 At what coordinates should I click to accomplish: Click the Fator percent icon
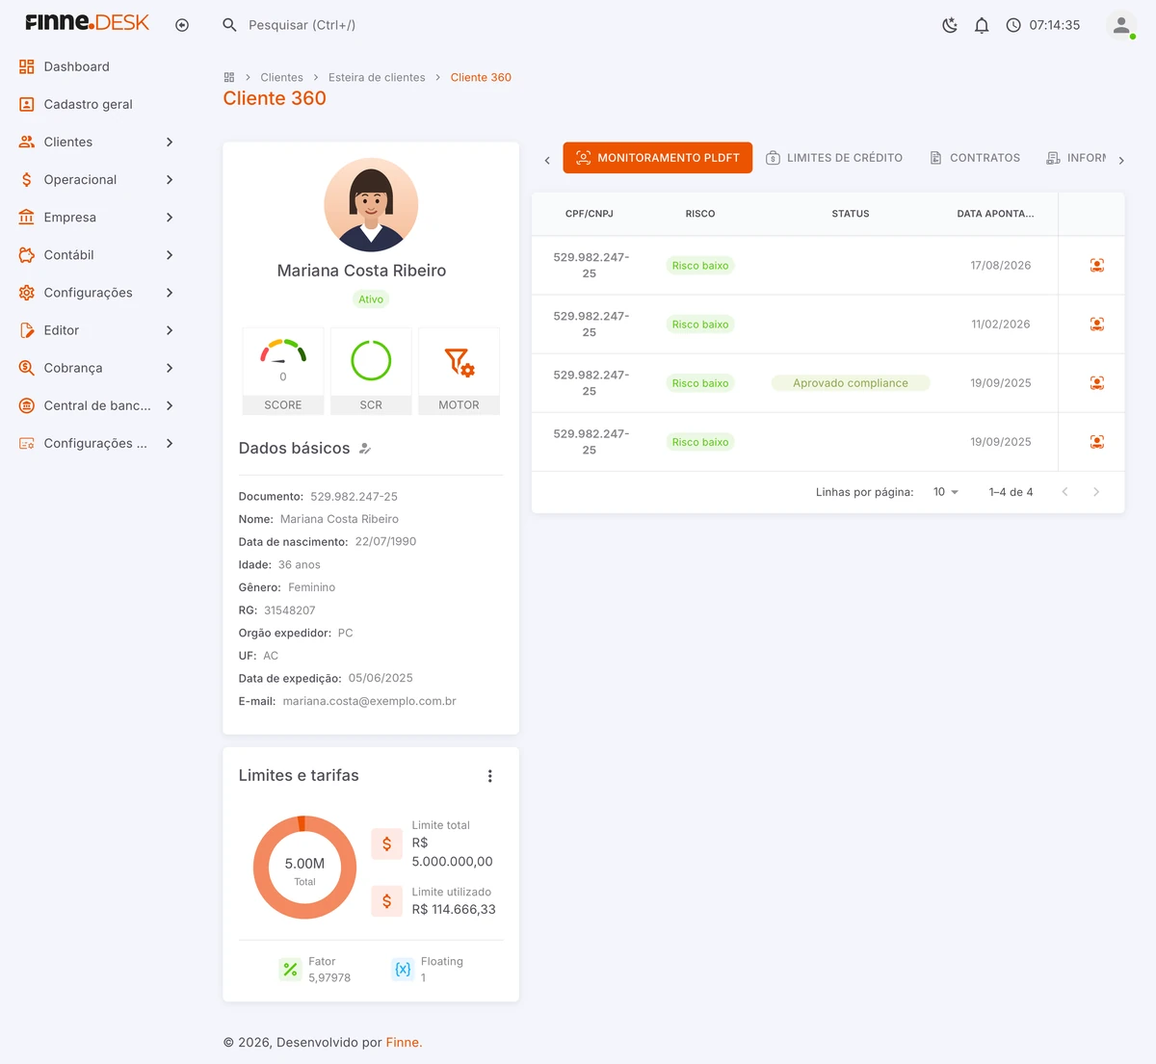tap(290, 970)
